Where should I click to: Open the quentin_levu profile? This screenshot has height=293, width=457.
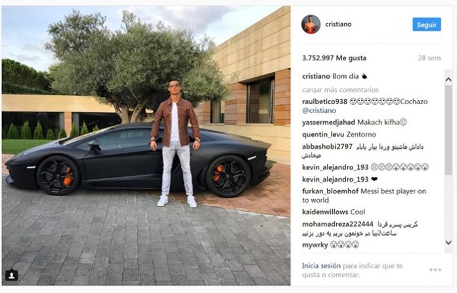pos(318,134)
